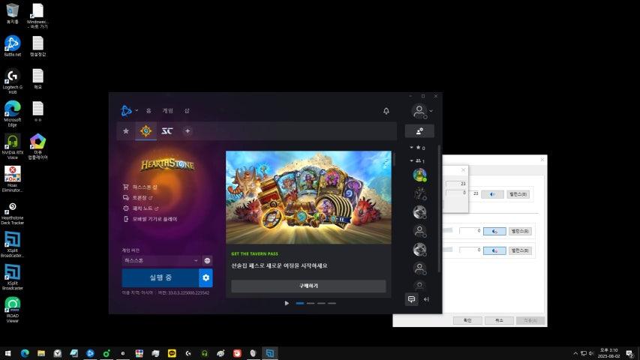This screenshot has height=360, width=640.
Task: Click 밸런스 button in the middle dialog row
Action: [x=520, y=231]
